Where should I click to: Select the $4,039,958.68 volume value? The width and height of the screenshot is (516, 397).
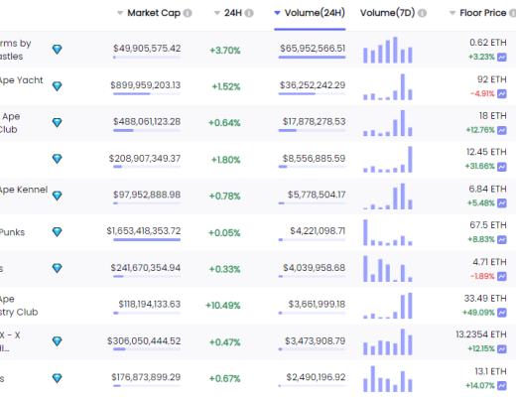314,267
